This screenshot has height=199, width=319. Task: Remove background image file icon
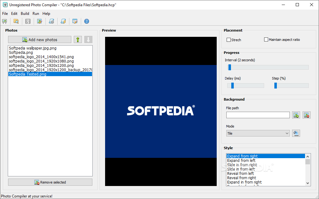307,115
